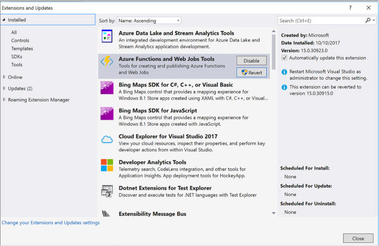The image size is (379, 246).
Task: Open the help question mark button
Action: point(350,8)
